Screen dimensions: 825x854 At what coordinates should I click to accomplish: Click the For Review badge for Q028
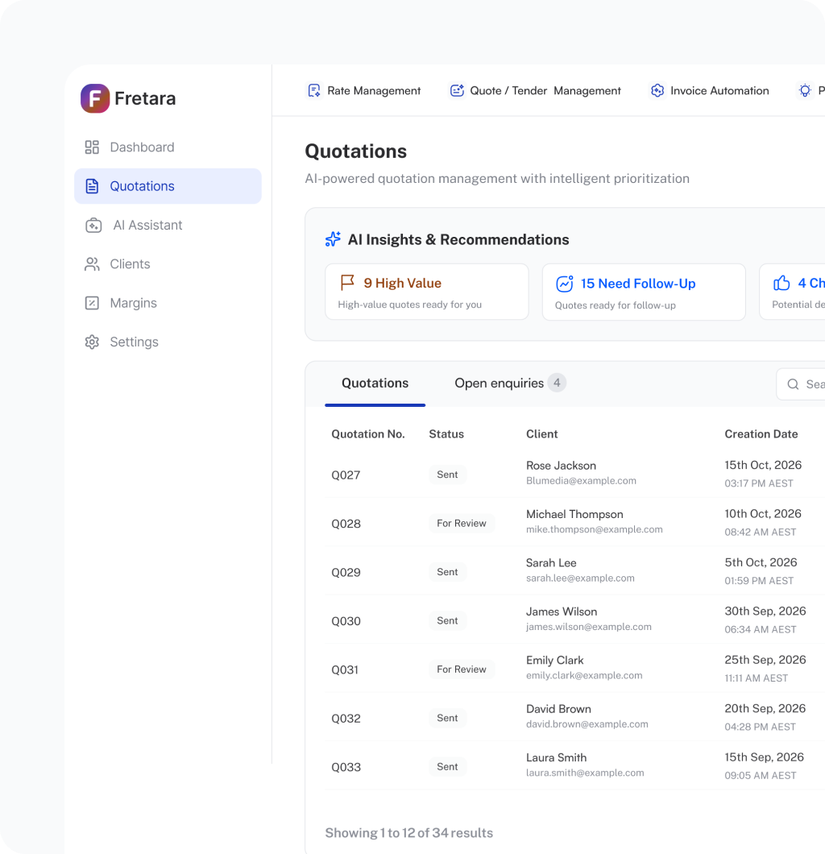(x=461, y=524)
